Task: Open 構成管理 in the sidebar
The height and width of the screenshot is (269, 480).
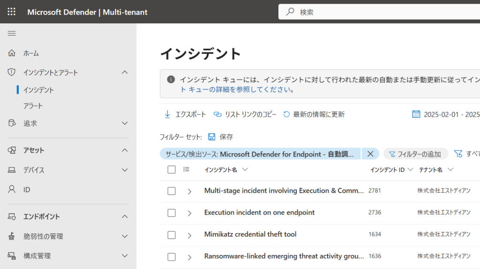Action: [x=37, y=256]
